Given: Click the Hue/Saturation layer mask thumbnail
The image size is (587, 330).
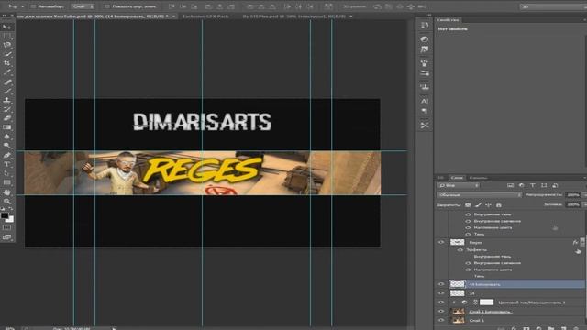Looking at the screenshot, I should point(487,302).
